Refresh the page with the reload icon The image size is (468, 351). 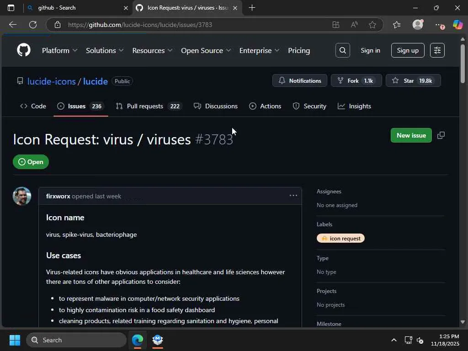tap(33, 25)
